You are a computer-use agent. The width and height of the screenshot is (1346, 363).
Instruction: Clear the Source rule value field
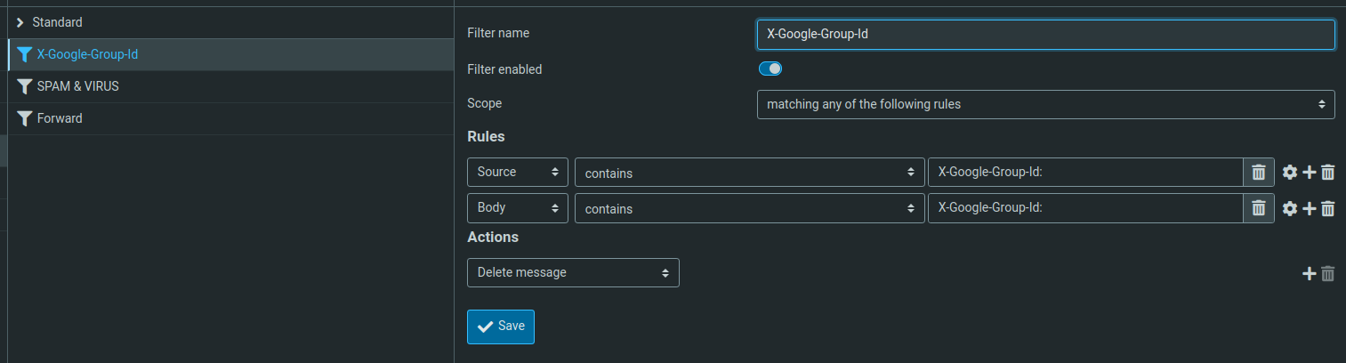point(1258,173)
